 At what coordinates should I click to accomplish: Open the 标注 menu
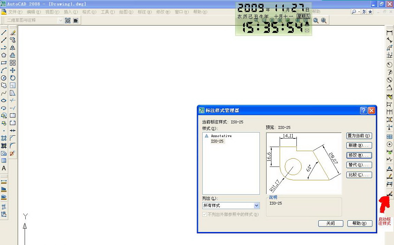coord(145,12)
